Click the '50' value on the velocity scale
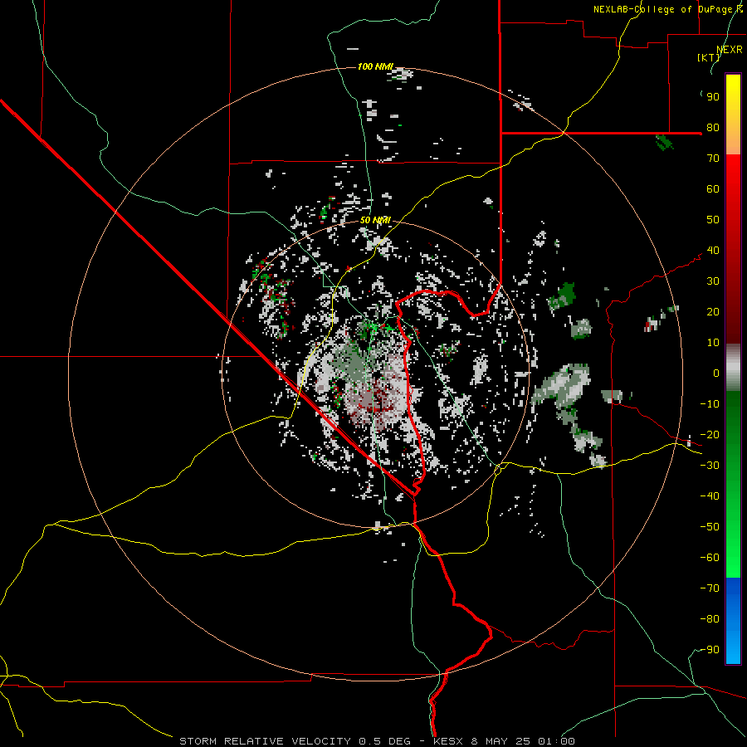The width and height of the screenshot is (747, 747). pyautogui.click(x=713, y=220)
